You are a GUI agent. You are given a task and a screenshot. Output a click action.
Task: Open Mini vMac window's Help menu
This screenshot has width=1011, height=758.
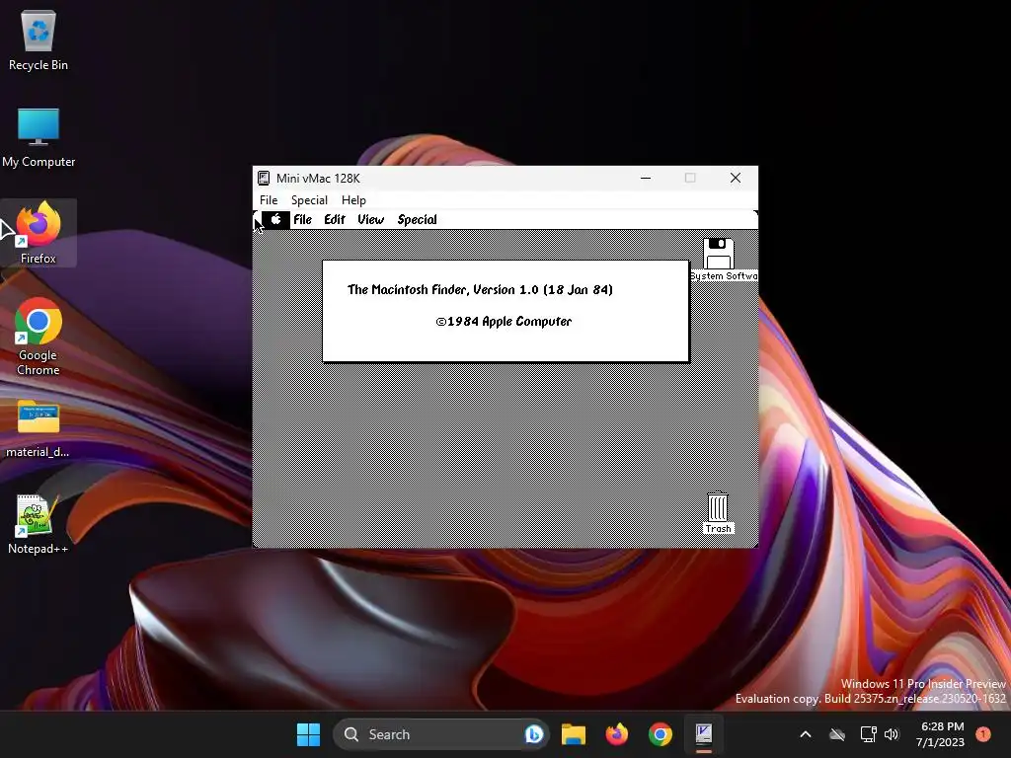point(353,199)
